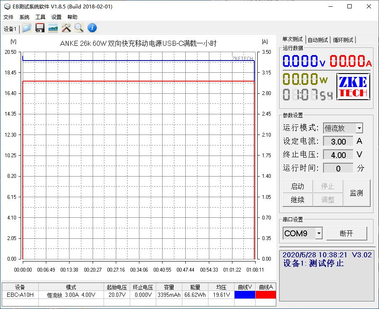Save chart image via the picture icon
Viewport: 379px width, 309px height.
(53, 28)
